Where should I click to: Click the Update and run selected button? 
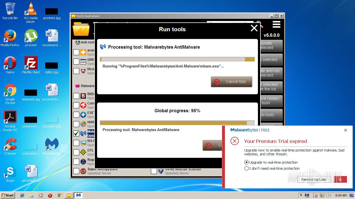[x=271, y=73]
